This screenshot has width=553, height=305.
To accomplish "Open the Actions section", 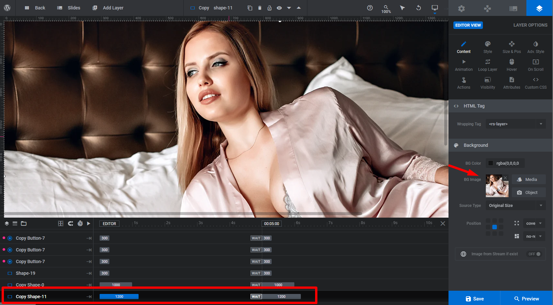I will (464, 83).
